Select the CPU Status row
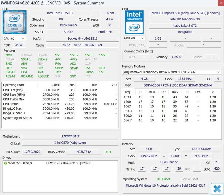This screenshot has height=195, width=224. (60, 104)
